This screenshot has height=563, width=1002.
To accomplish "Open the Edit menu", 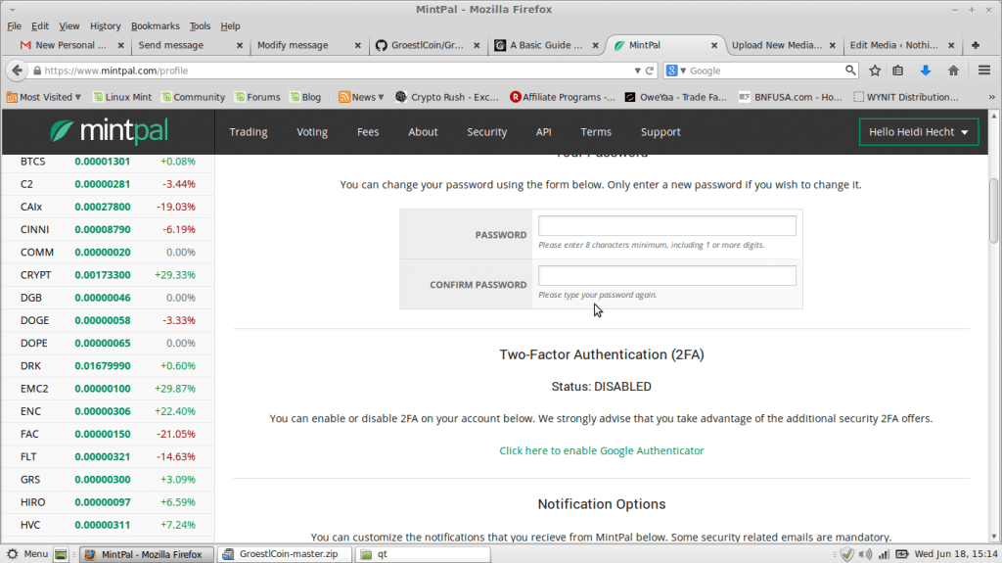I will 39,26.
